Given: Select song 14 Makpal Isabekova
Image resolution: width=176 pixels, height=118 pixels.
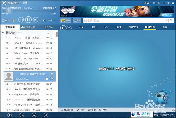Looking at the screenshot, I should pos(29,110).
